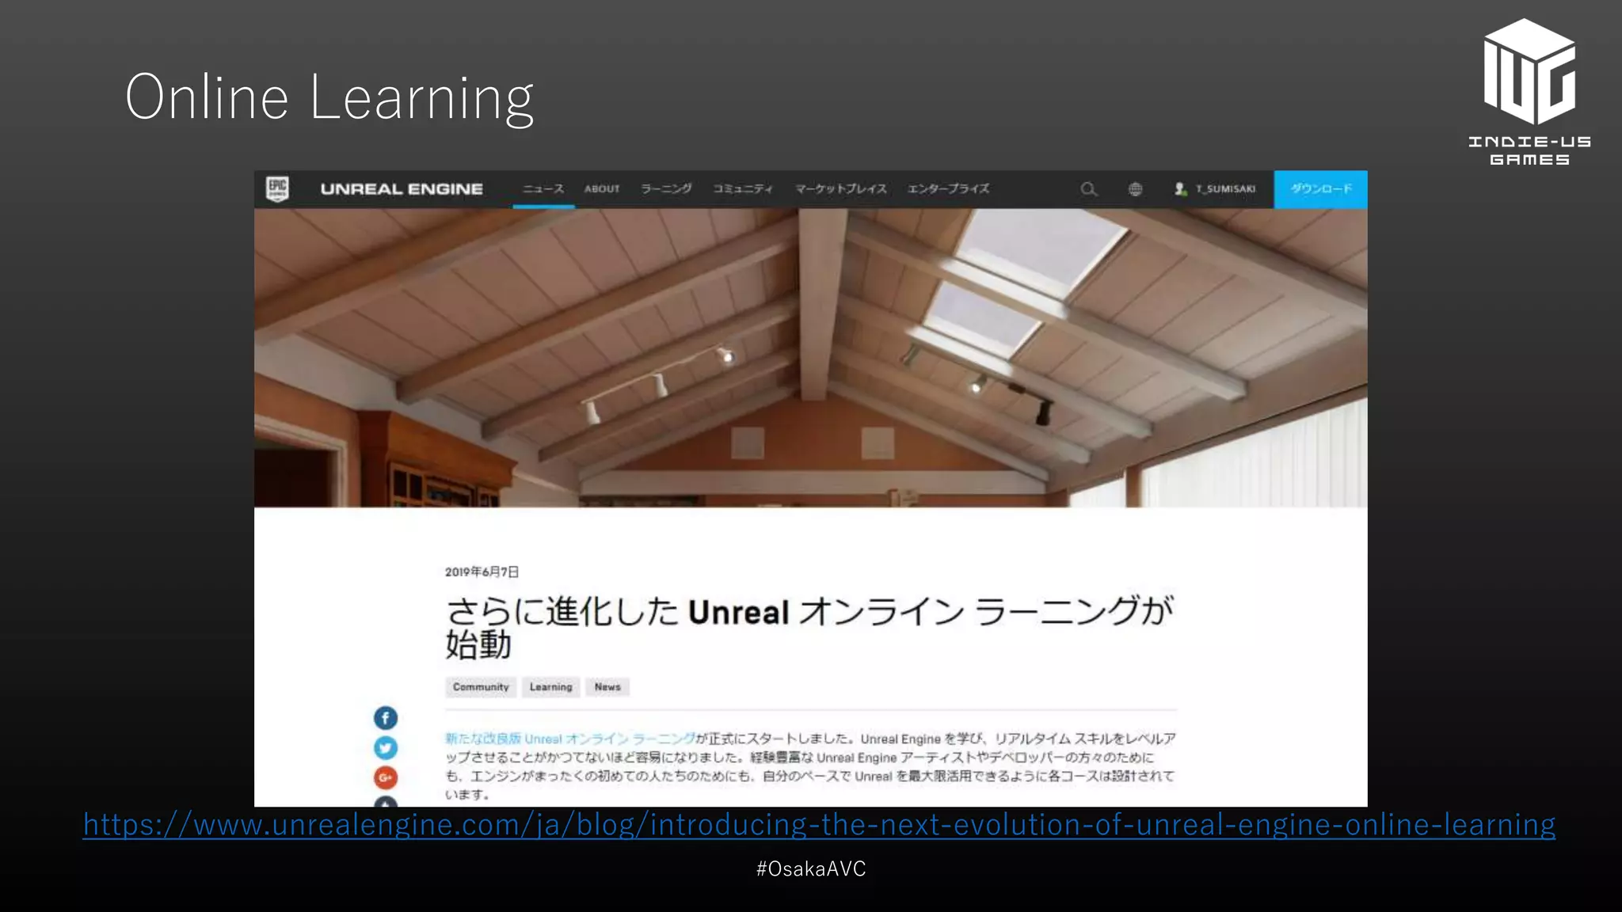1622x912 pixels.
Task: Open the blue Unreal オンライン ラーニング link
Action: [569, 739]
